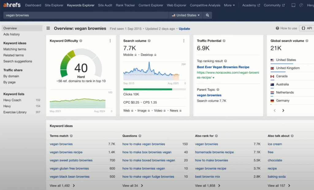The image size is (314, 190).
Task: Open Web Explorer
Action: [x=176, y=5]
